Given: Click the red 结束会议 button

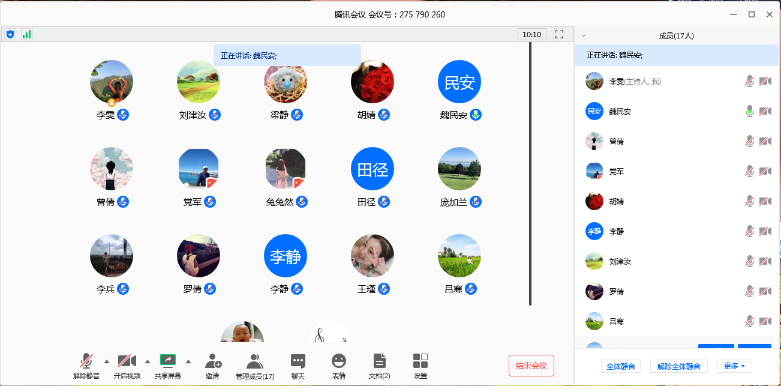Looking at the screenshot, I should pyautogui.click(x=531, y=366).
